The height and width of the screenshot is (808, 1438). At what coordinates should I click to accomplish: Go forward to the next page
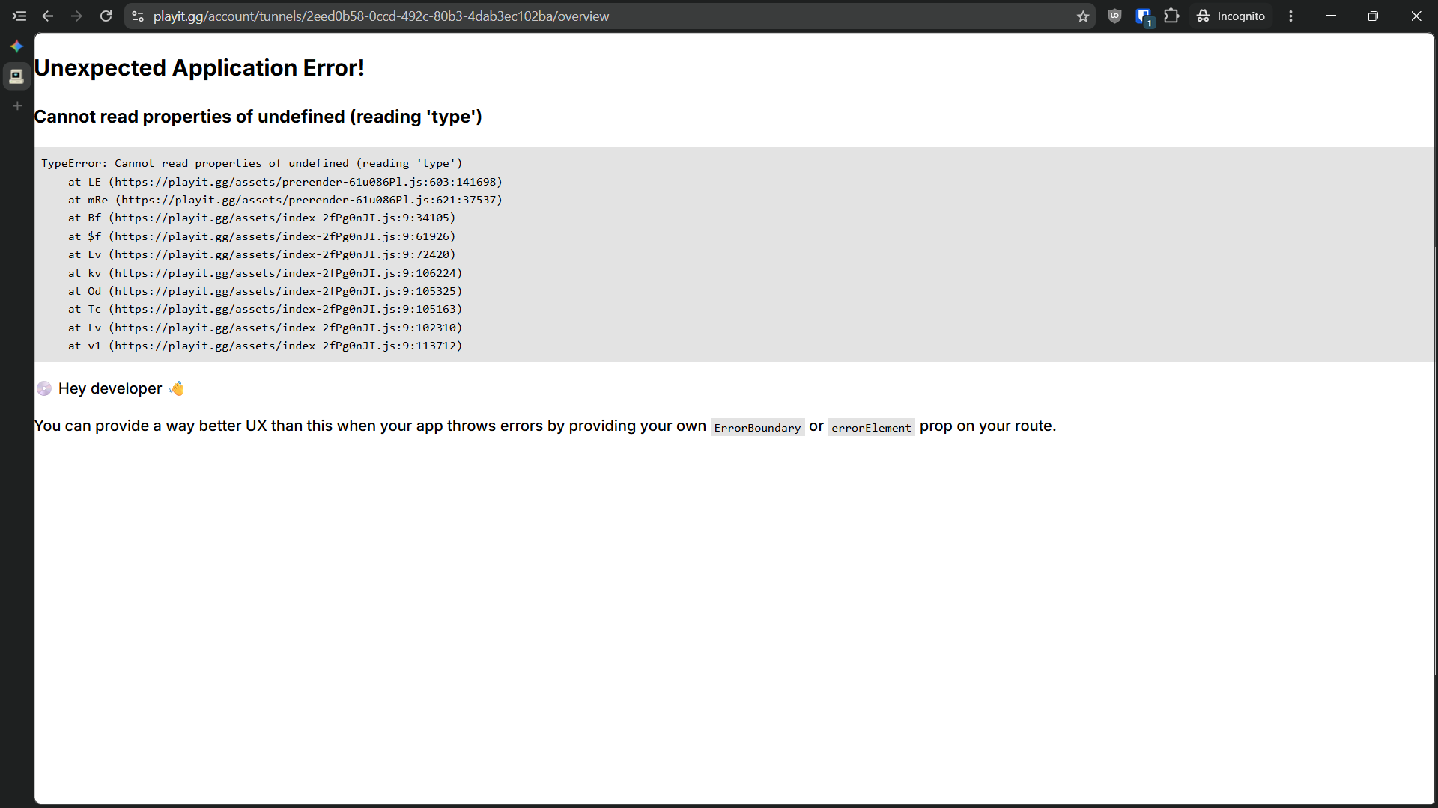76,16
